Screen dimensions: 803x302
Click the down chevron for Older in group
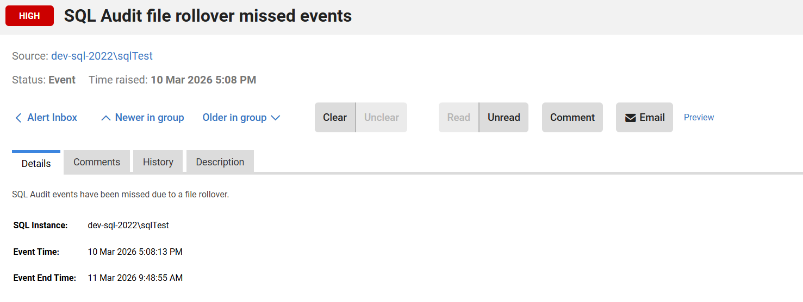click(275, 118)
